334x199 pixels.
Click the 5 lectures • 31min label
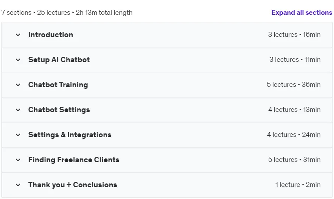pos(294,160)
